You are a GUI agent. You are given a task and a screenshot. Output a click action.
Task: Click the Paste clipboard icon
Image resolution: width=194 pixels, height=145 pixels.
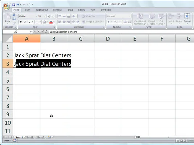pyautogui.click(x=8, y=17)
